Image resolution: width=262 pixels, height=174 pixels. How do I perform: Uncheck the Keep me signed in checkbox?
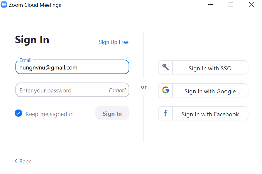tap(18, 113)
